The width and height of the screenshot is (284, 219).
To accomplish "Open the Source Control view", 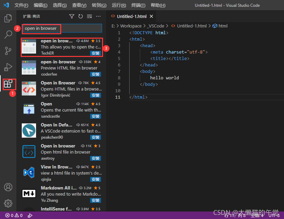I will pyautogui.click(x=8, y=51).
